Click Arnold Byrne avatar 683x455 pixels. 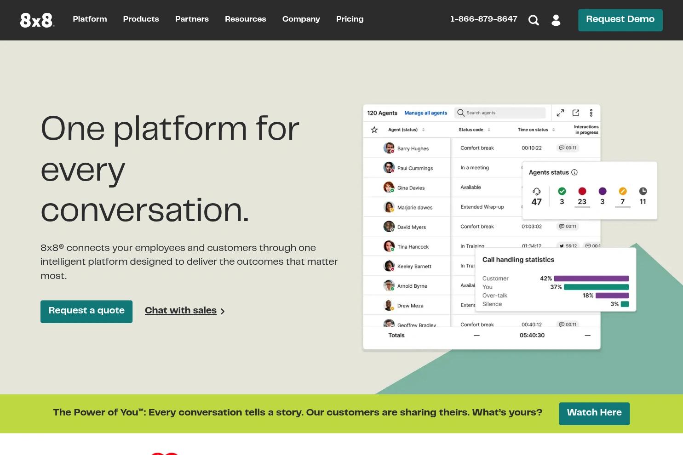point(389,286)
